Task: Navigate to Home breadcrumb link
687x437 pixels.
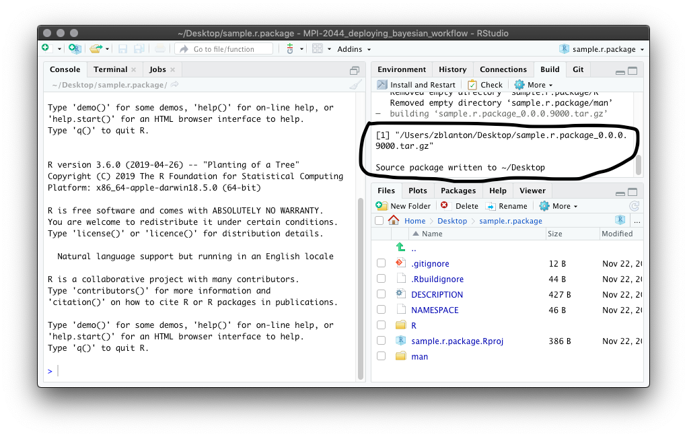Action: pos(414,221)
